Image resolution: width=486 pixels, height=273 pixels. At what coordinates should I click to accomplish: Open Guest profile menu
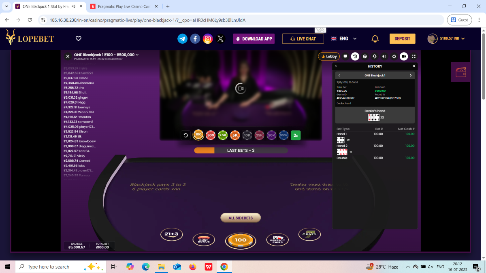click(460, 20)
